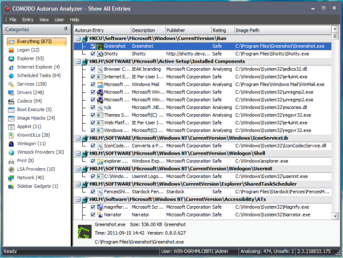Click the Greenshot entry's app icon

pyautogui.click(x=100, y=46)
